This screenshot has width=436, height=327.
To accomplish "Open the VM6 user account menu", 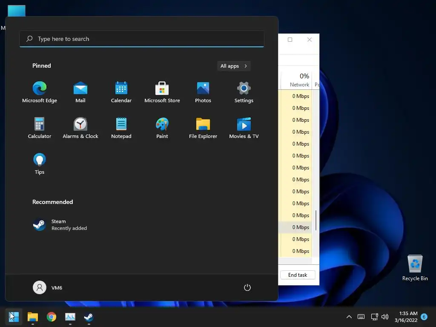I will click(48, 287).
